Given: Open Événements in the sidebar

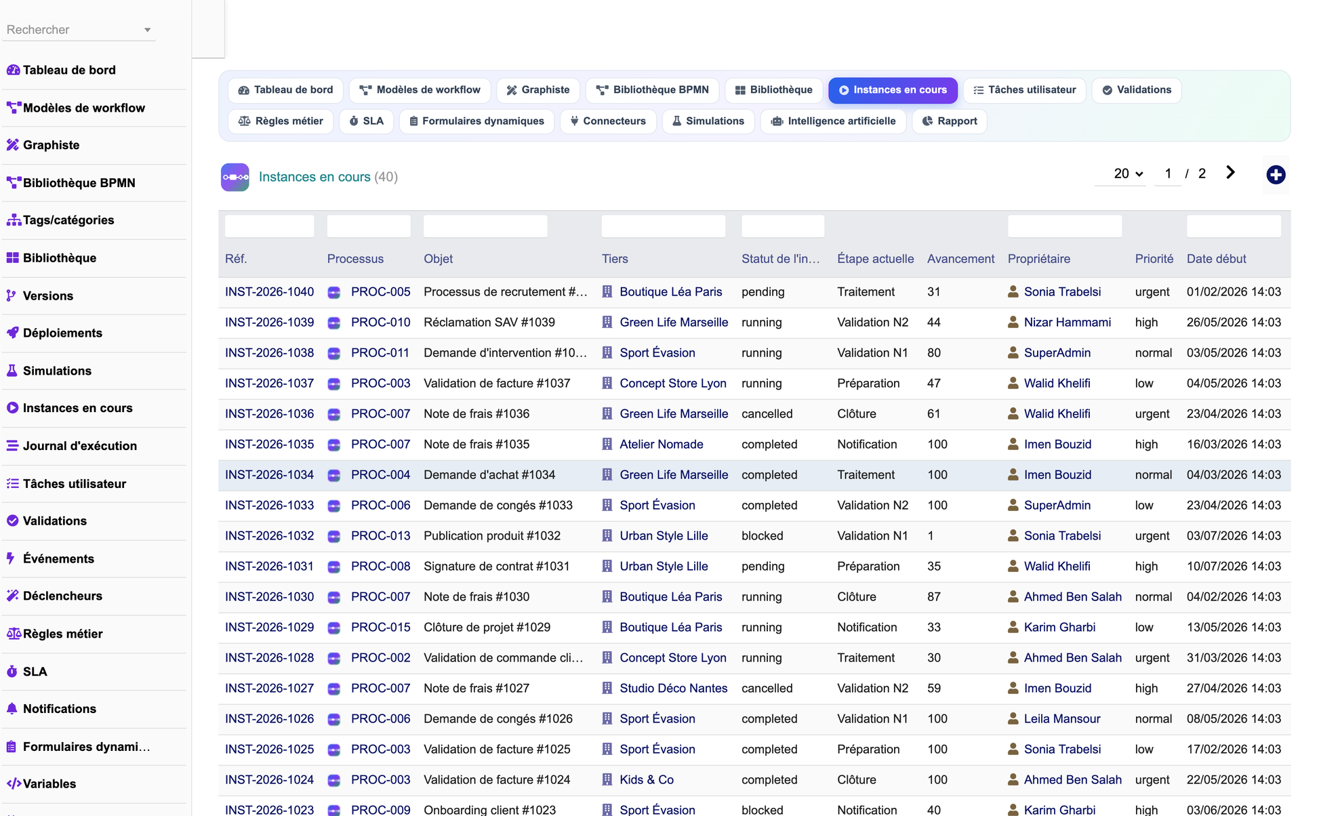Looking at the screenshot, I should click(50, 558).
